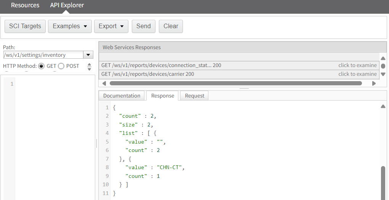
Task: Click up arrow beside HTTP Method options
Action: point(90,64)
